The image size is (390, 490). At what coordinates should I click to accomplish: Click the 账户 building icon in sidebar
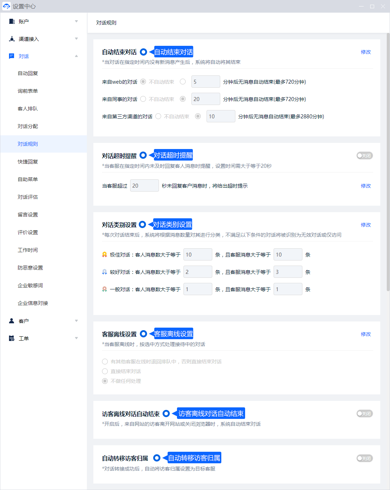point(12,22)
